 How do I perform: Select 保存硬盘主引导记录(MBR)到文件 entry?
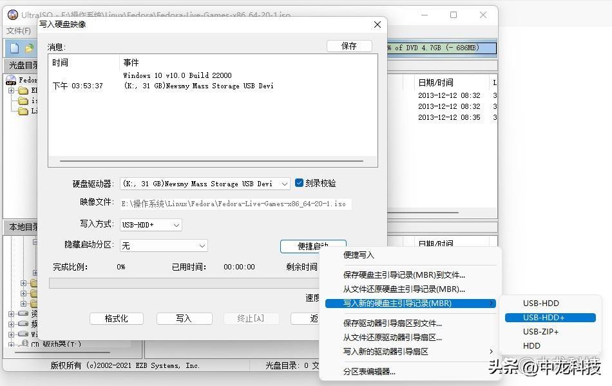coord(404,275)
